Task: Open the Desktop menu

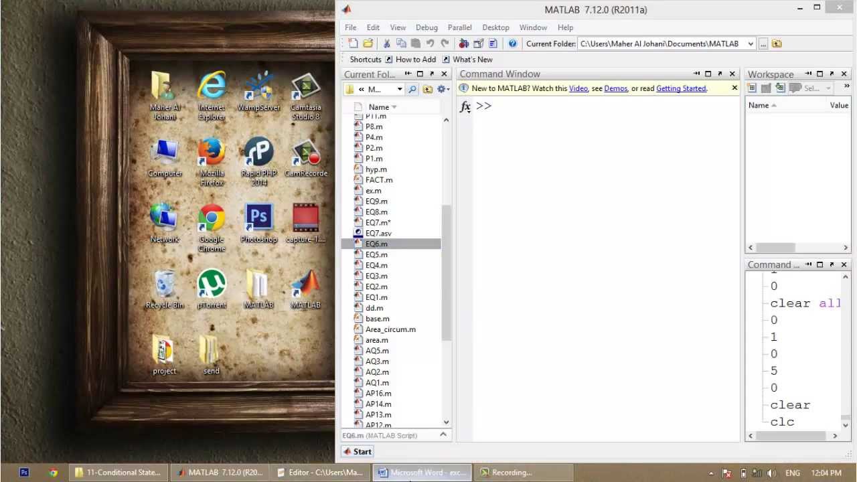Action: click(495, 27)
